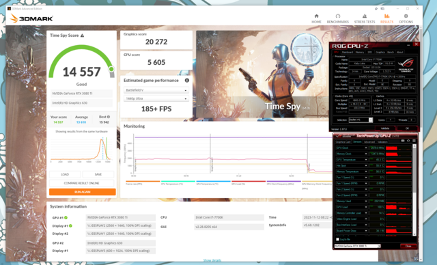This screenshot has width=437, height=265.
Task: Open the 1440p Ultra resolution dropdown
Action: coord(156,98)
